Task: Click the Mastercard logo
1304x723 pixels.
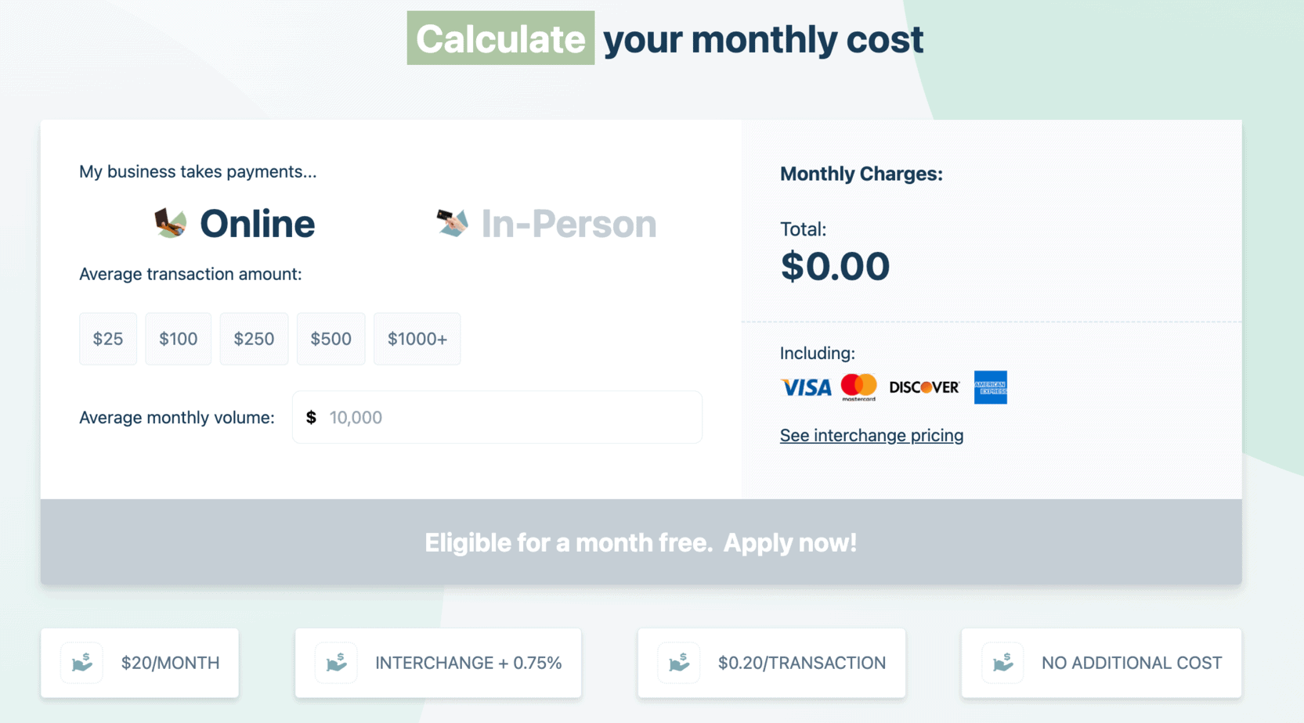Action: (859, 387)
